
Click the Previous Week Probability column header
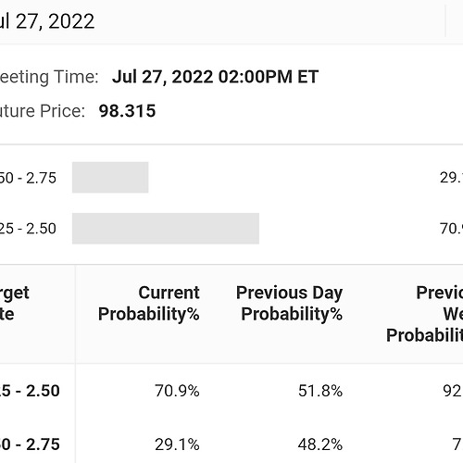pyautogui.click(x=425, y=314)
